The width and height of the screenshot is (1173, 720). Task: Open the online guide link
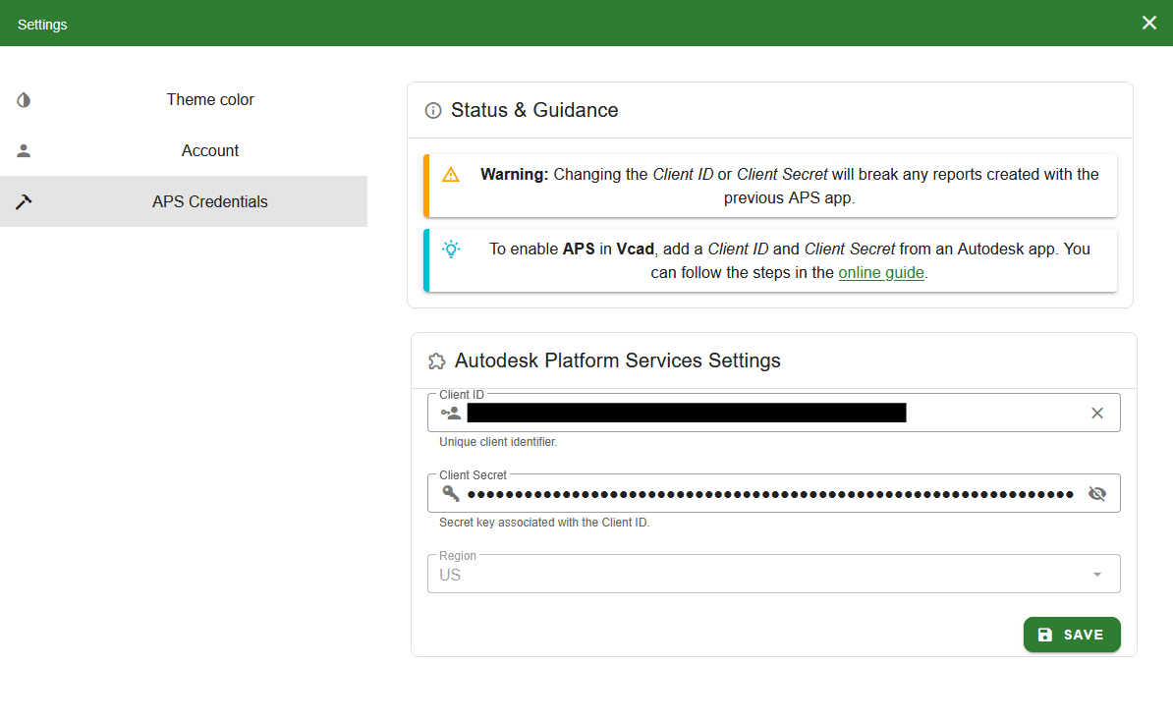tap(880, 273)
